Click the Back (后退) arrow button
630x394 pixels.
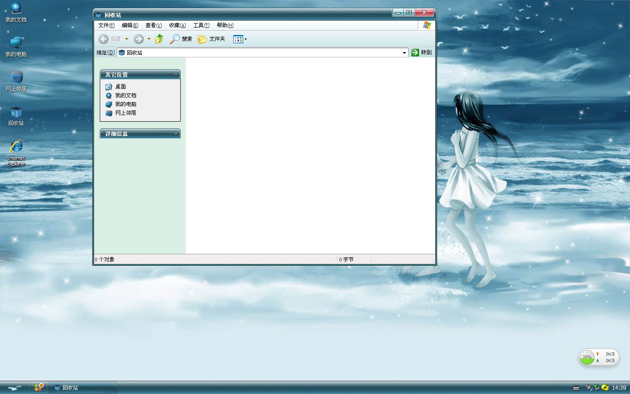(x=104, y=39)
